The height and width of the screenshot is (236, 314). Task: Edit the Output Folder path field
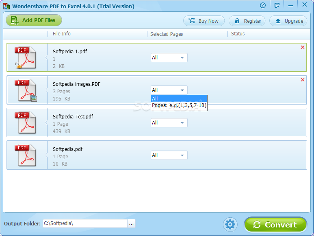(x=85, y=223)
